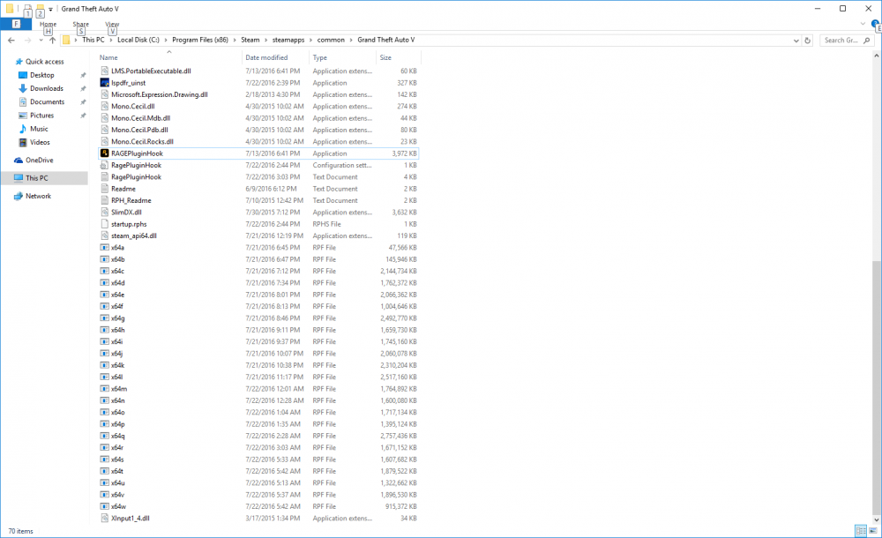This screenshot has width=882, height=538.
Task: Click the SlimDX.dll file icon
Action: tap(105, 213)
